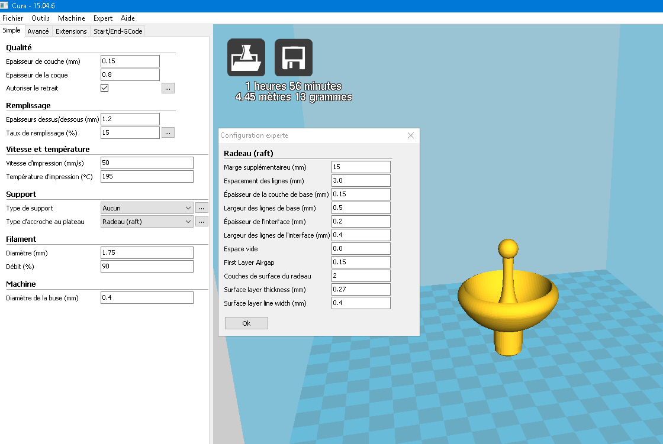Click the Température d'impression field
This screenshot has width=663, height=444.
pyautogui.click(x=147, y=177)
